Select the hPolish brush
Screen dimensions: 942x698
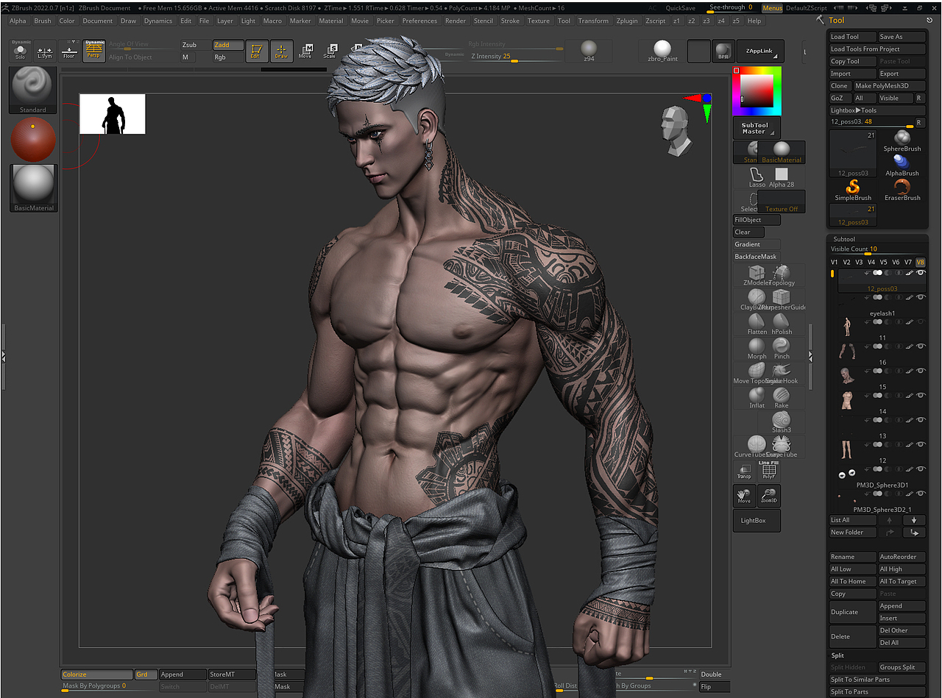pyautogui.click(x=782, y=324)
